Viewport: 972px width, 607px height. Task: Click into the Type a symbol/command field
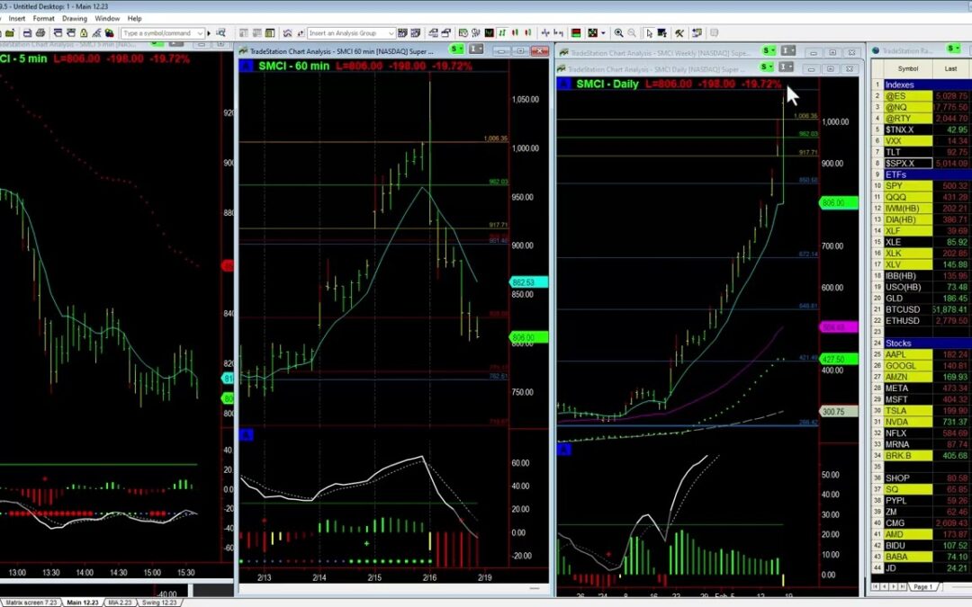pyautogui.click(x=156, y=33)
